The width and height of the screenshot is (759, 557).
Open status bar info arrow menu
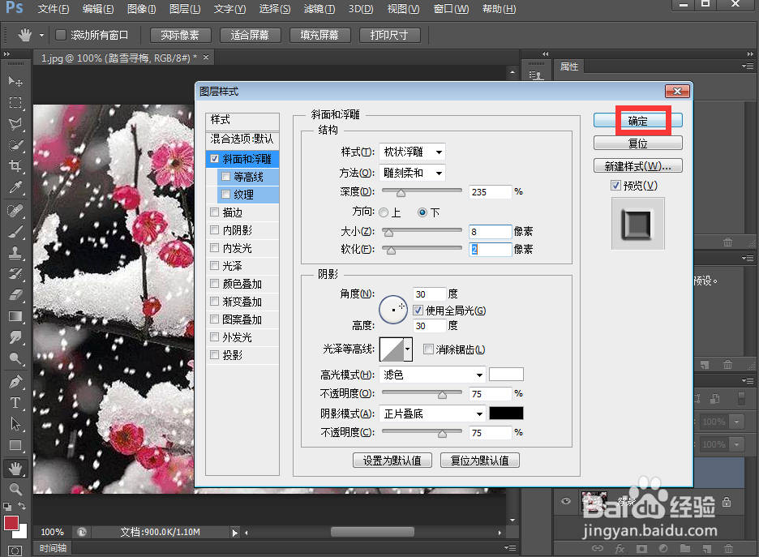[x=235, y=533]
